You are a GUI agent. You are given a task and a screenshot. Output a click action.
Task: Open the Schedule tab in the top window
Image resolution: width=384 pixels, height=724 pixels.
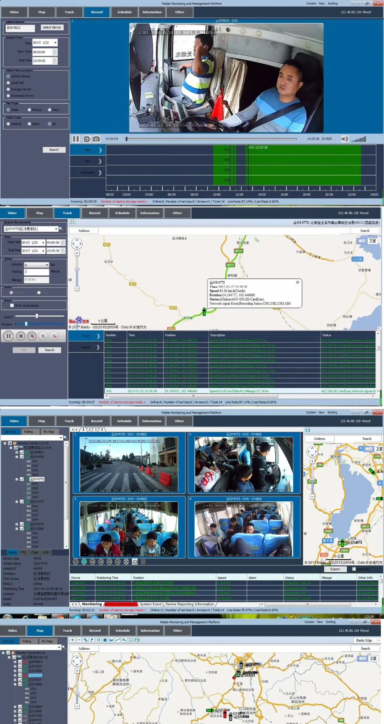tap(124, 12)
